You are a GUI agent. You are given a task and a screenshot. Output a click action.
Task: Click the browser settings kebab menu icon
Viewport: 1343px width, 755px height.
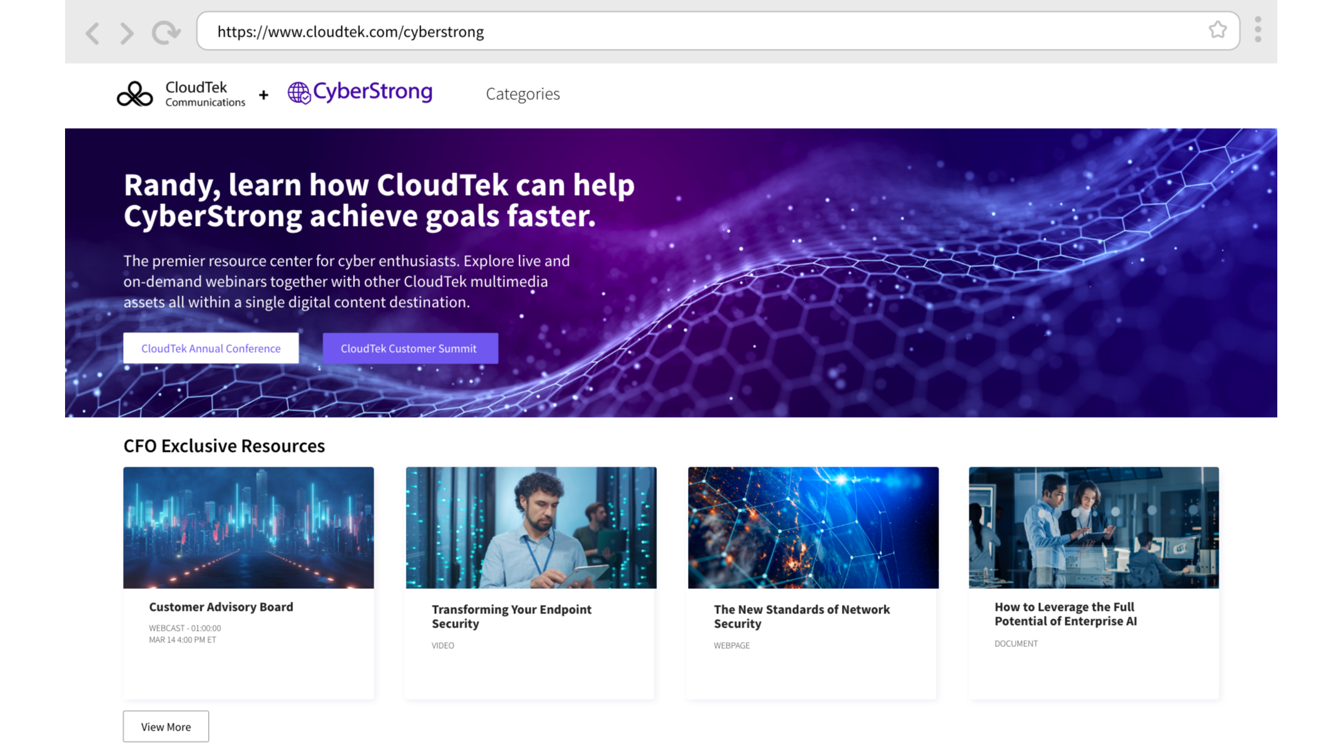coord(1258,30)
